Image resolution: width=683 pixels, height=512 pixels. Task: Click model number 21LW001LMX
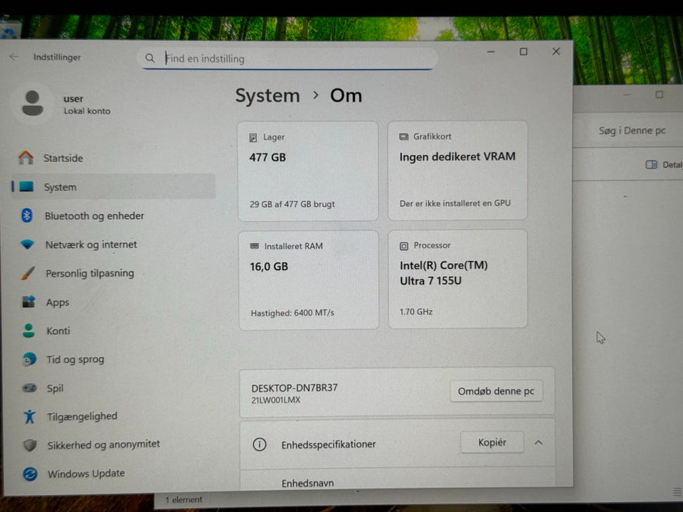pos(276,400)
